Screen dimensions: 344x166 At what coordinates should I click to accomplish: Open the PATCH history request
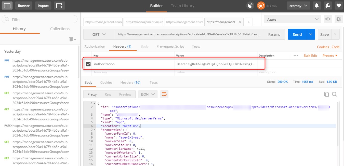[40, 130]
